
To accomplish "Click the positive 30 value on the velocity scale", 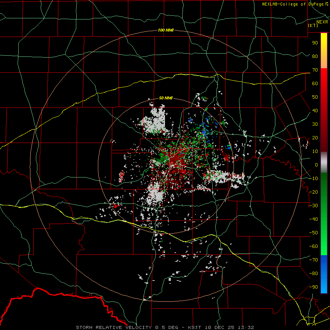I will click(315, 124).
